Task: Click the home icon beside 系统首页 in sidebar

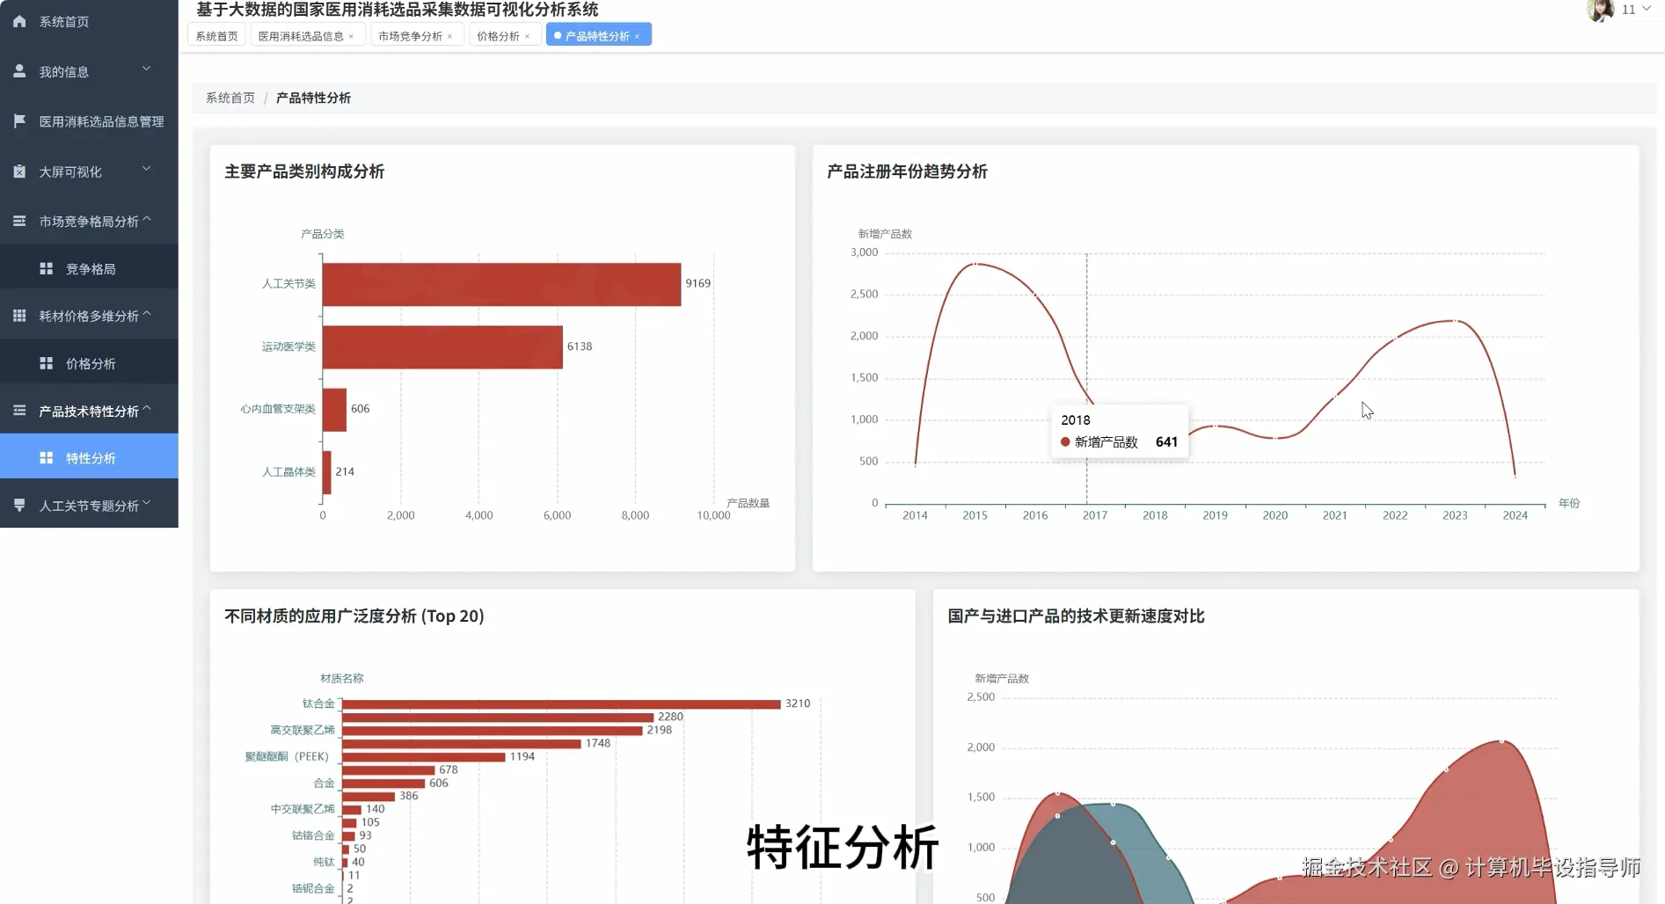Action: (19, 21)
